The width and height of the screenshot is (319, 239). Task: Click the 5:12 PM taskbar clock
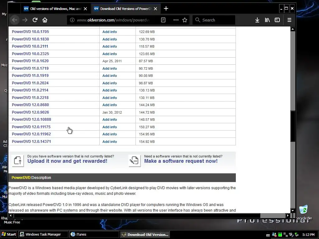click(308, 235)
